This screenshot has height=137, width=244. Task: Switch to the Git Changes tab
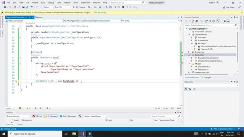206,78
